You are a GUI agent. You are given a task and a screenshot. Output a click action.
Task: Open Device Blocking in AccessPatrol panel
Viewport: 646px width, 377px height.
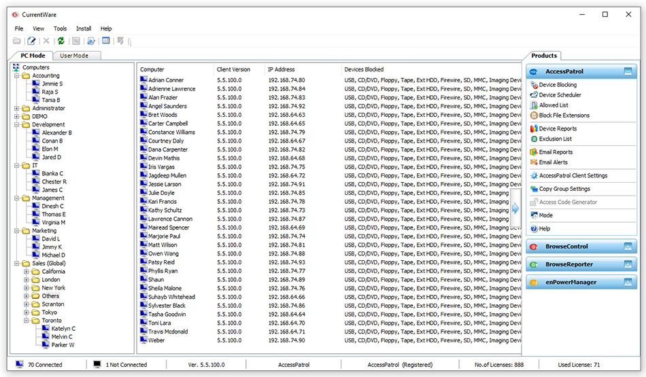point(557,85)
